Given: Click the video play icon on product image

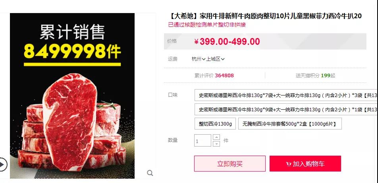Looking at the screenshot, I should pos(3,164).
